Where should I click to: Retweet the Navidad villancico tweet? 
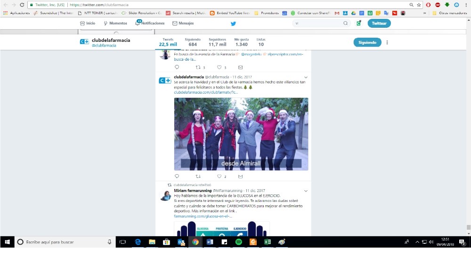click(198, 176)
